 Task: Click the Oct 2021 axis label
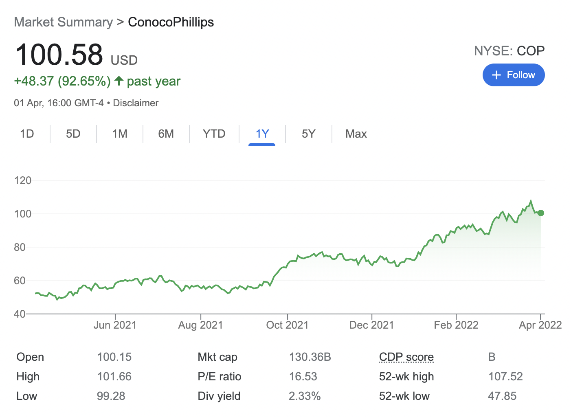tap(287, 325)
